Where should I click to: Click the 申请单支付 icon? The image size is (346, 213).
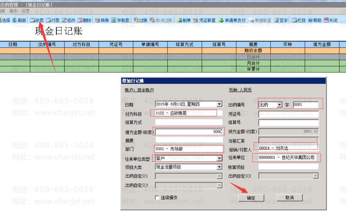click(x=221, y=20)
